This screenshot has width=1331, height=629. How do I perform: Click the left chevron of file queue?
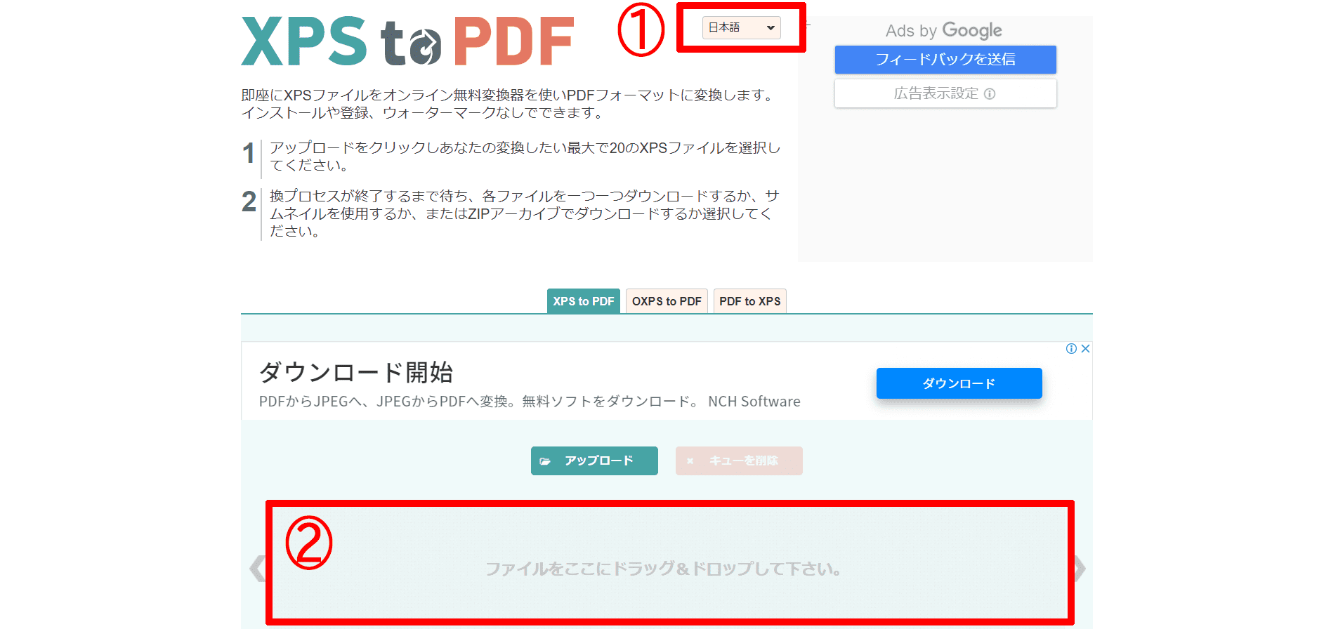(257, 569)
